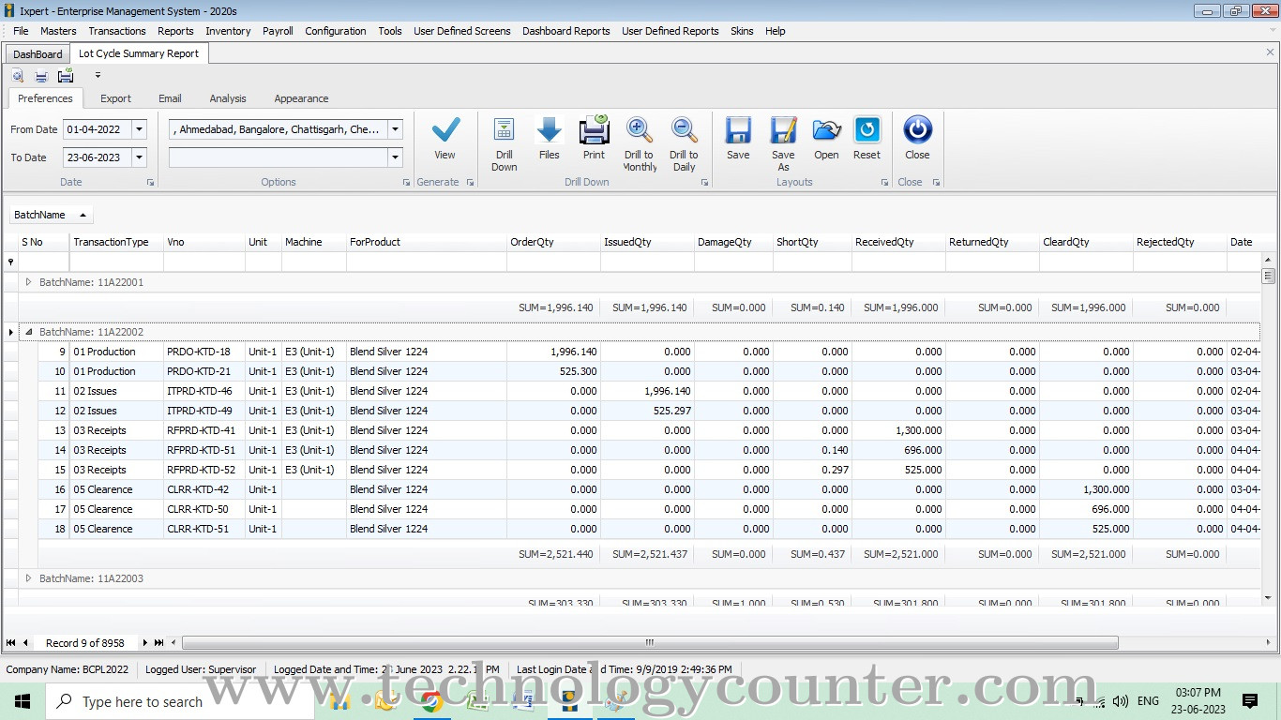Sort by TransactionType column header
1281x720 pixels.
pos(116,242)
